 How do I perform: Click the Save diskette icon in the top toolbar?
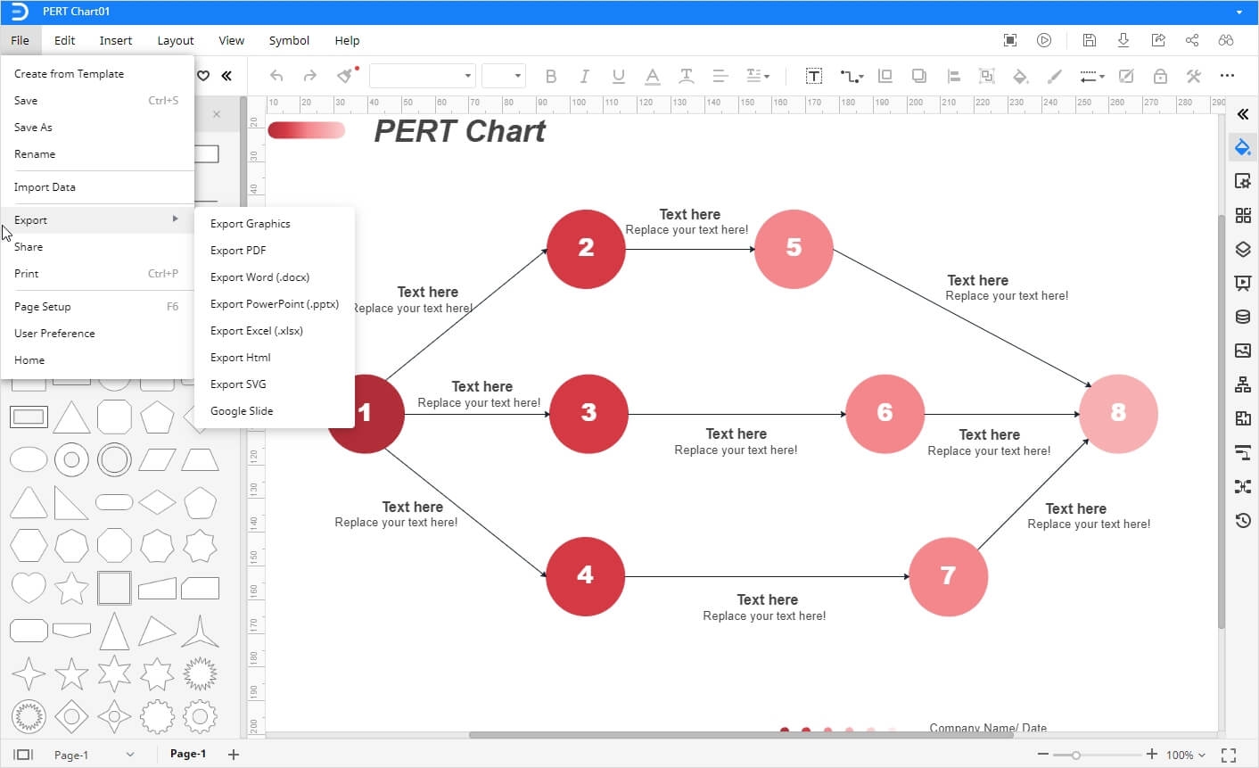[x=1089, y=40]
